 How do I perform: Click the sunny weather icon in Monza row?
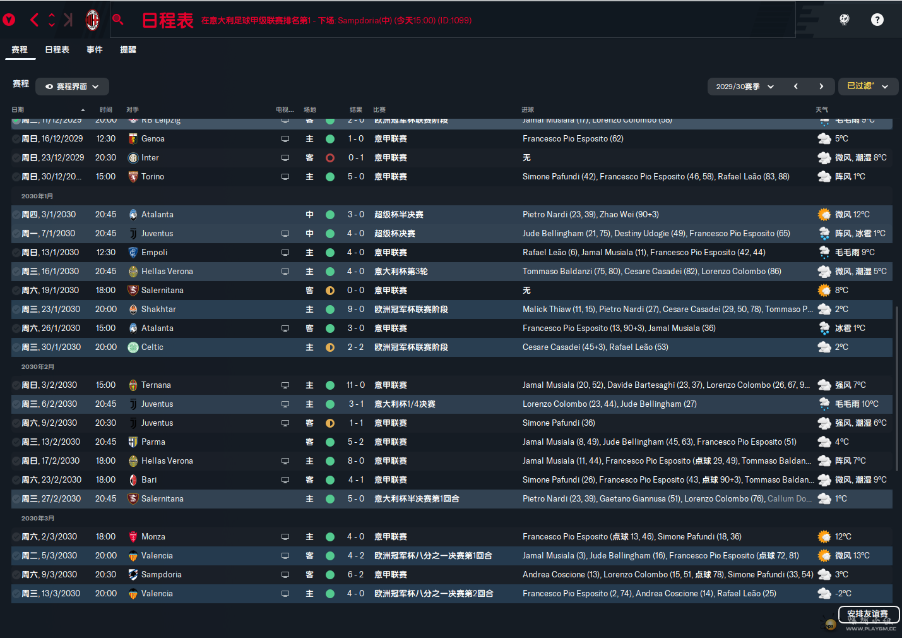coord(824,537)
